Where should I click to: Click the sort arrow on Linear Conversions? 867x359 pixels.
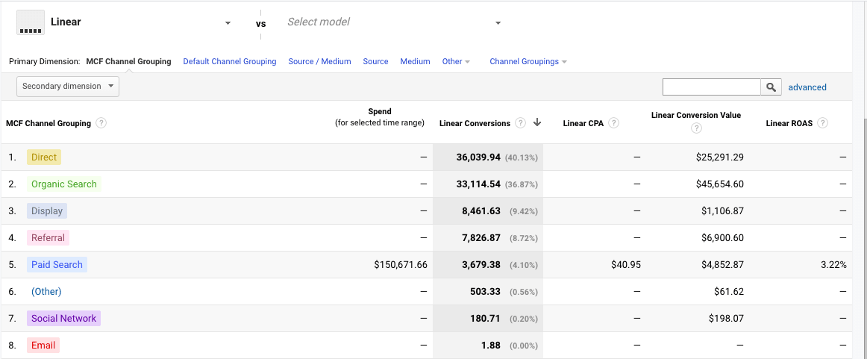(537, 123)
